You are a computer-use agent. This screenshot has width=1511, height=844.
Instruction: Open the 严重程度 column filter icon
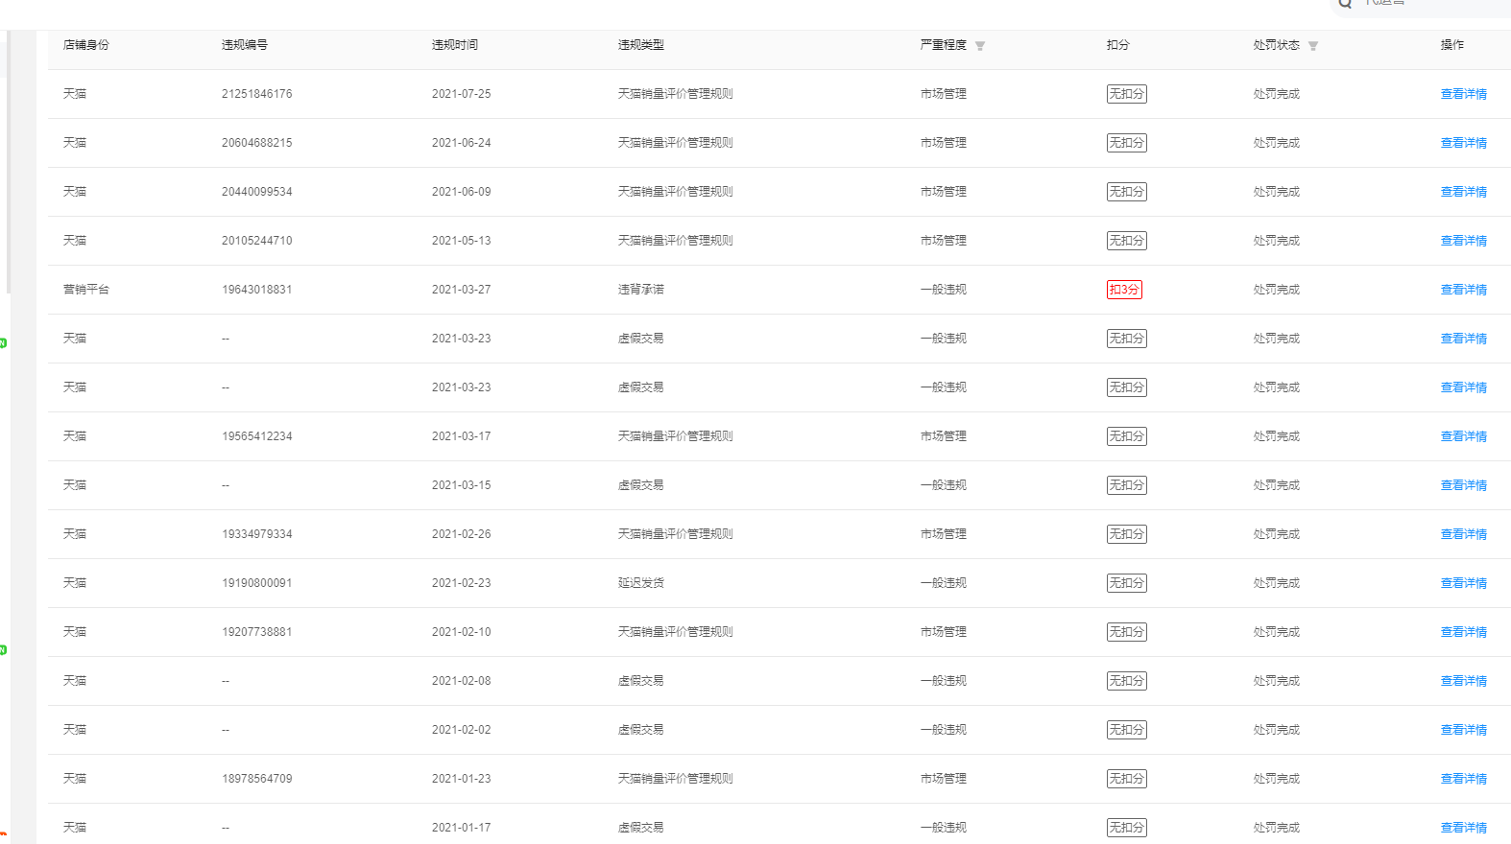click(979, 46)
